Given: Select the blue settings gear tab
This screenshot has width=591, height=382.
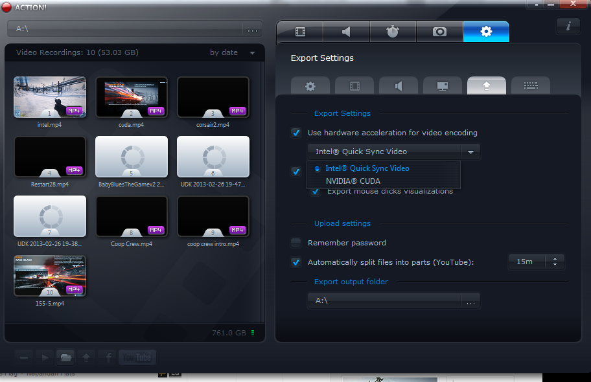Looking at the screenshot, I should coord(486,32).
